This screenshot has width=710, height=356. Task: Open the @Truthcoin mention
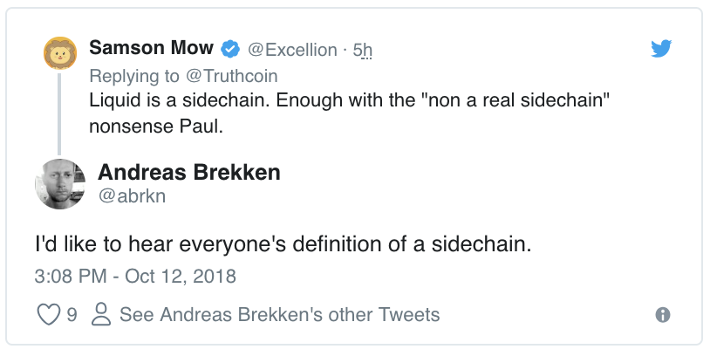(x=231, y=75)
